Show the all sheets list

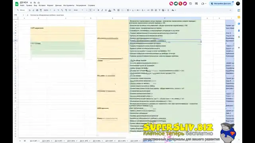tap(25, 141)
